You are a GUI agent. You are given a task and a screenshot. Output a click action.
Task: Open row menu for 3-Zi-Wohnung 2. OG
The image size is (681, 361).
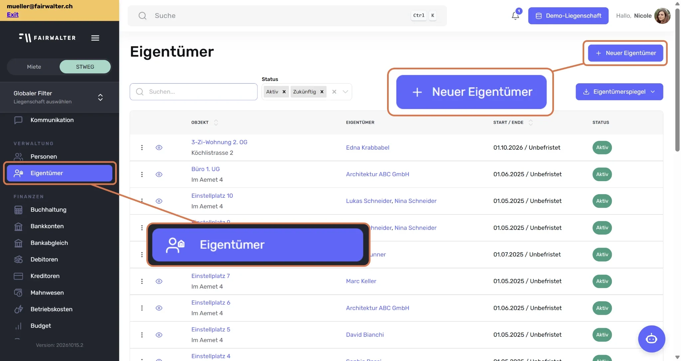(x=142, y=148)
